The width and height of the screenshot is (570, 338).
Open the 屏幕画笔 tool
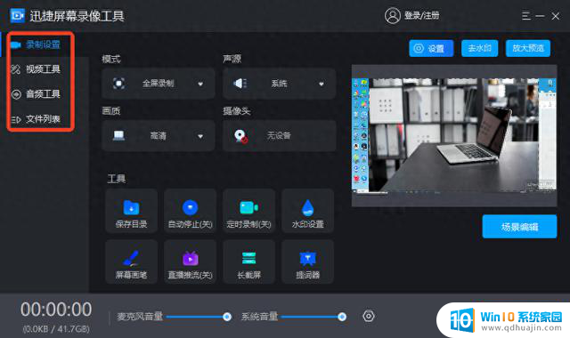point(131,262)
